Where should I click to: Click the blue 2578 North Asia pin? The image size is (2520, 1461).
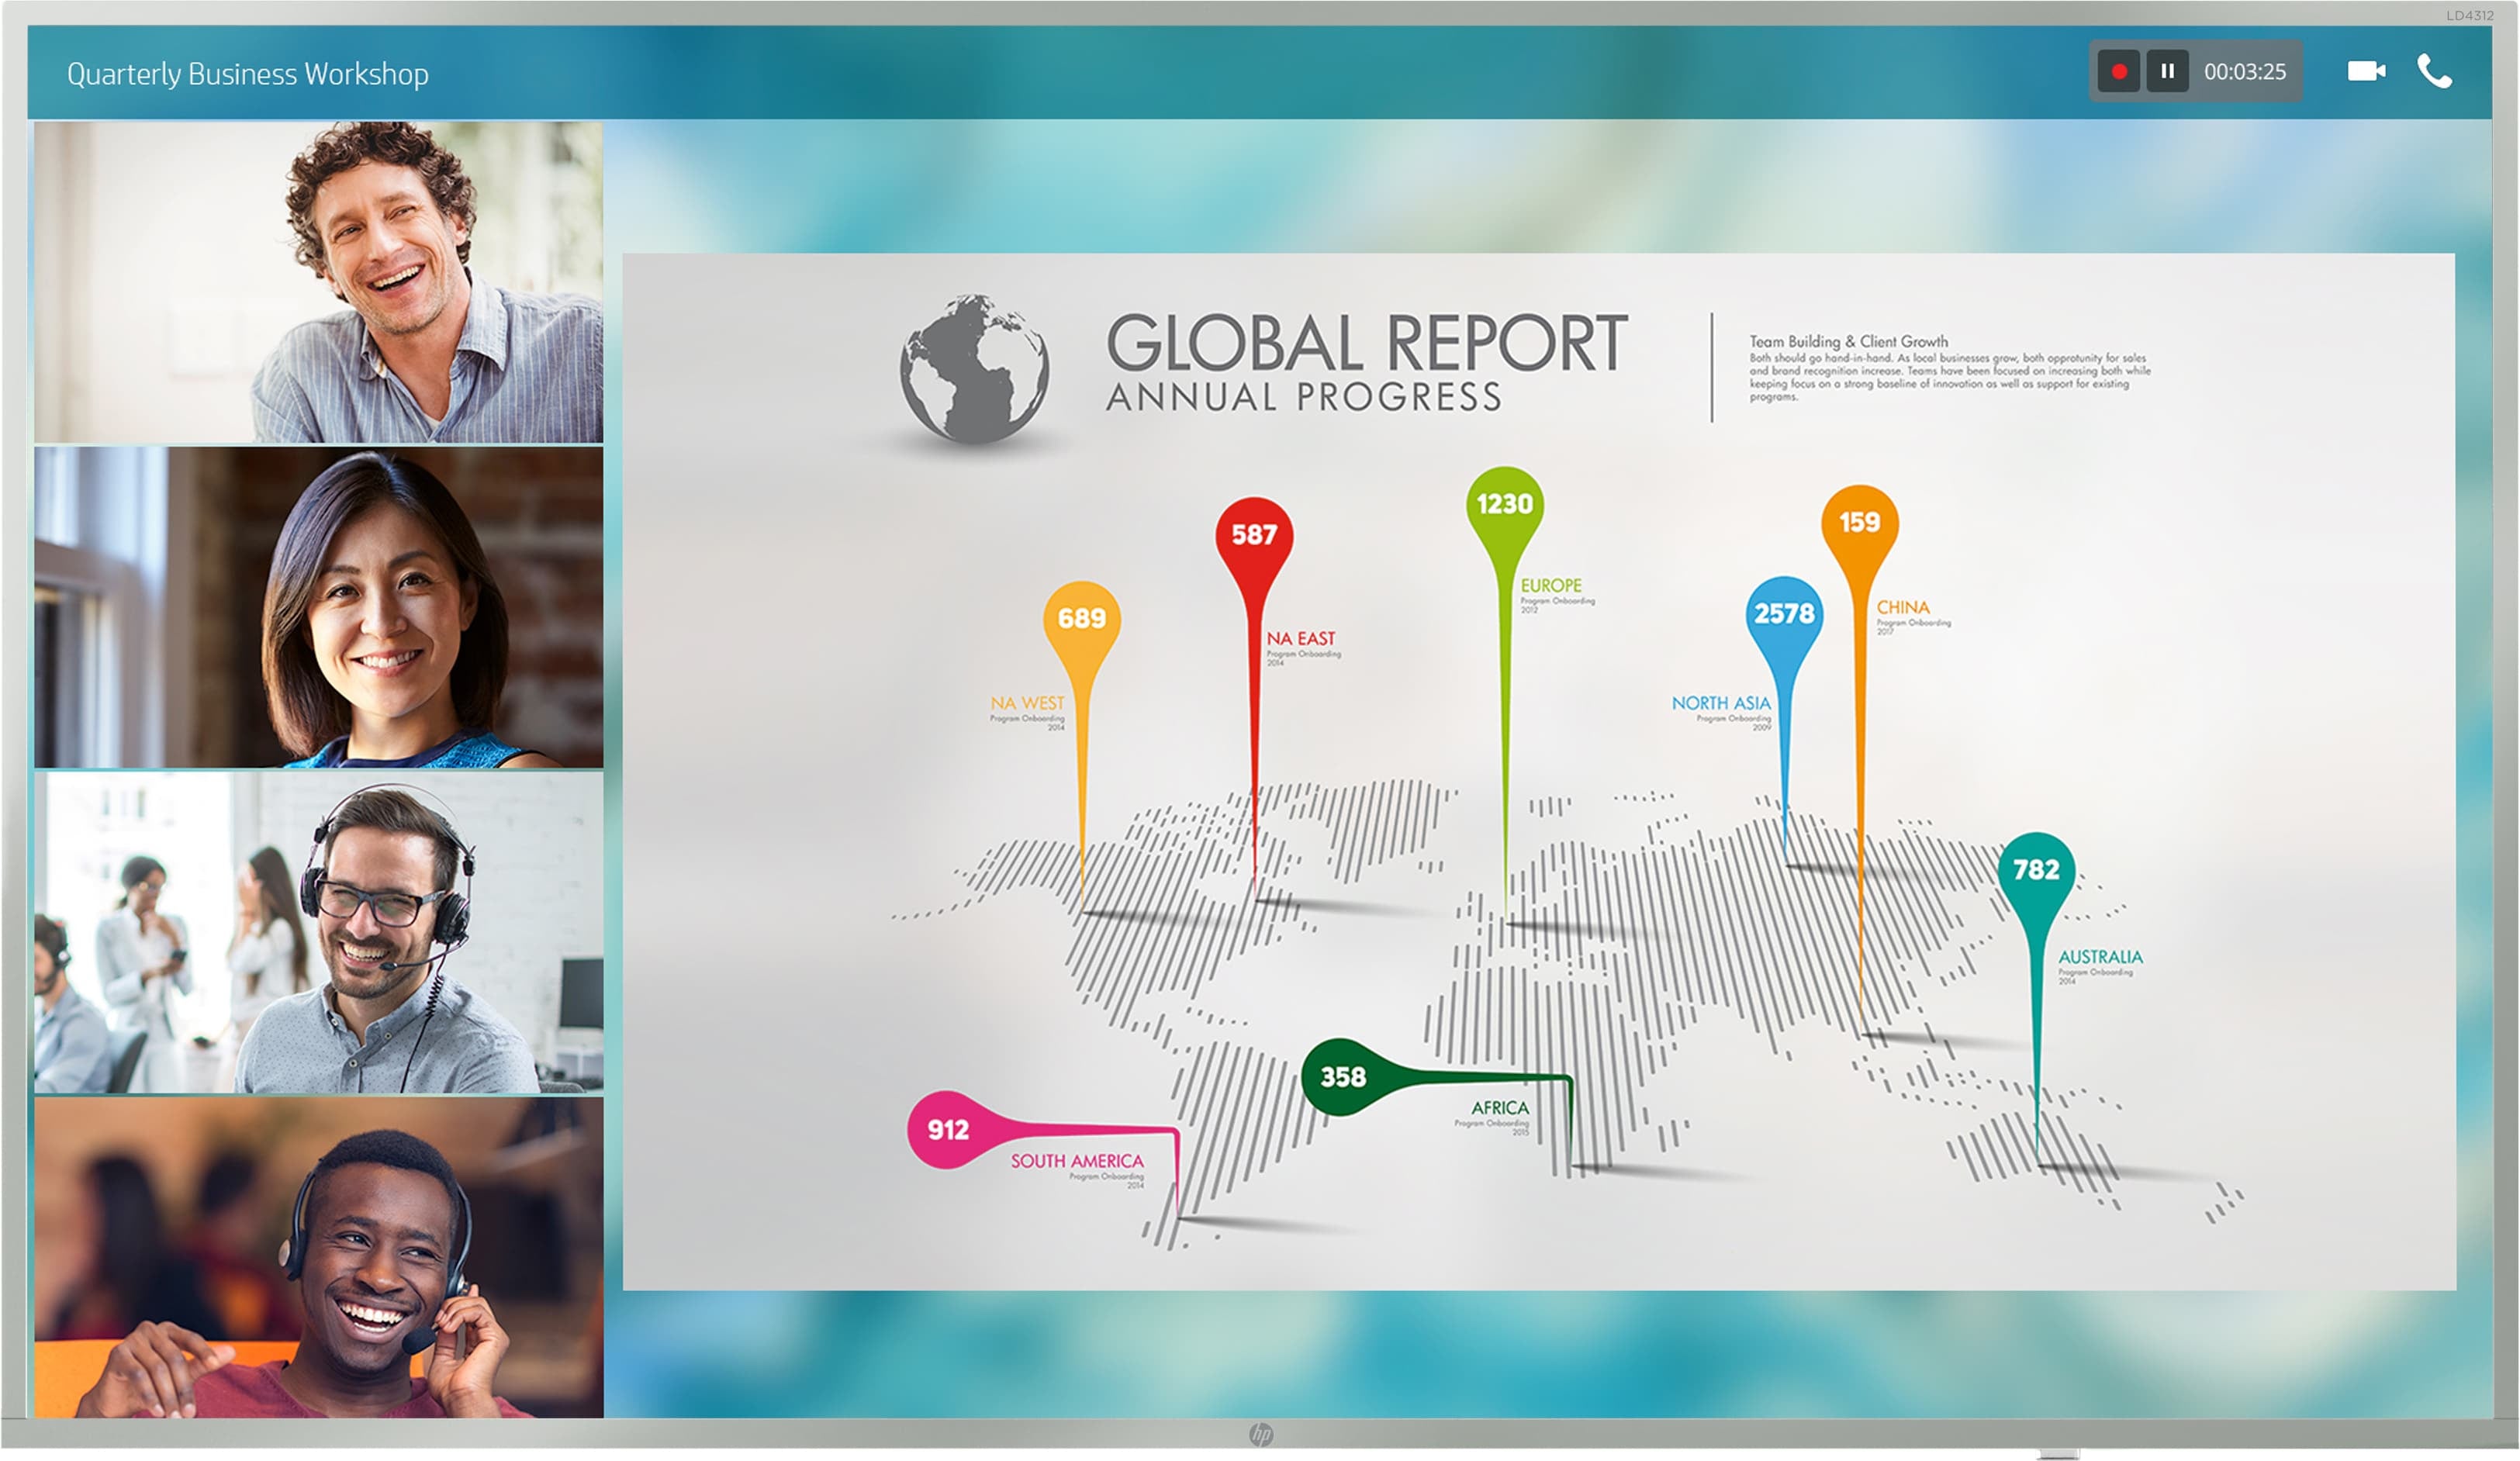click(x=1784, y=613)
